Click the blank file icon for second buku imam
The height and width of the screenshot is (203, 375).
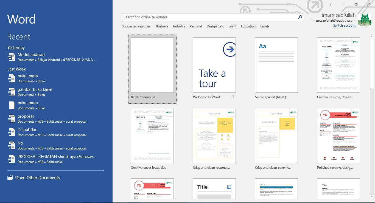(11, 105)
